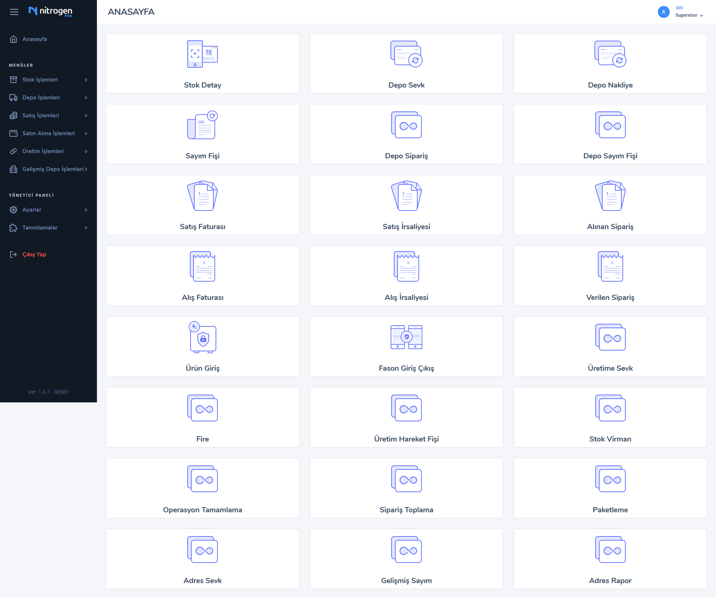Open the Sipariş Toplama tile
The width and height of the screenshot is (716, 598).
tap(406, 488)
